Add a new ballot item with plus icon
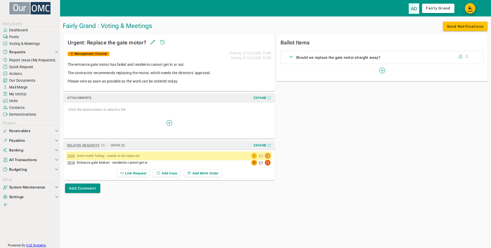491x248 pixels. 382,70
